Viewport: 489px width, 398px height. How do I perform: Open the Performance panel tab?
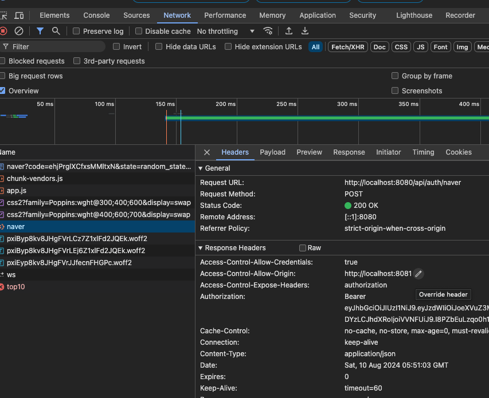coord(225,15)
